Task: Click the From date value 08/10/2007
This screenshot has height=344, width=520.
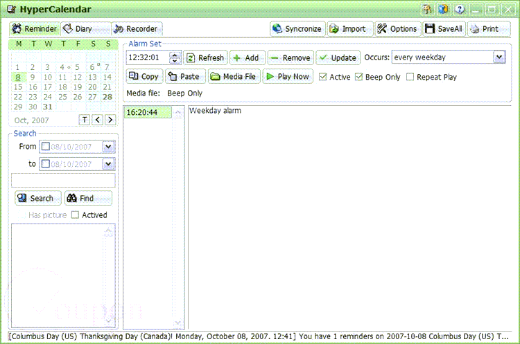Action: (x=71, y=147)
